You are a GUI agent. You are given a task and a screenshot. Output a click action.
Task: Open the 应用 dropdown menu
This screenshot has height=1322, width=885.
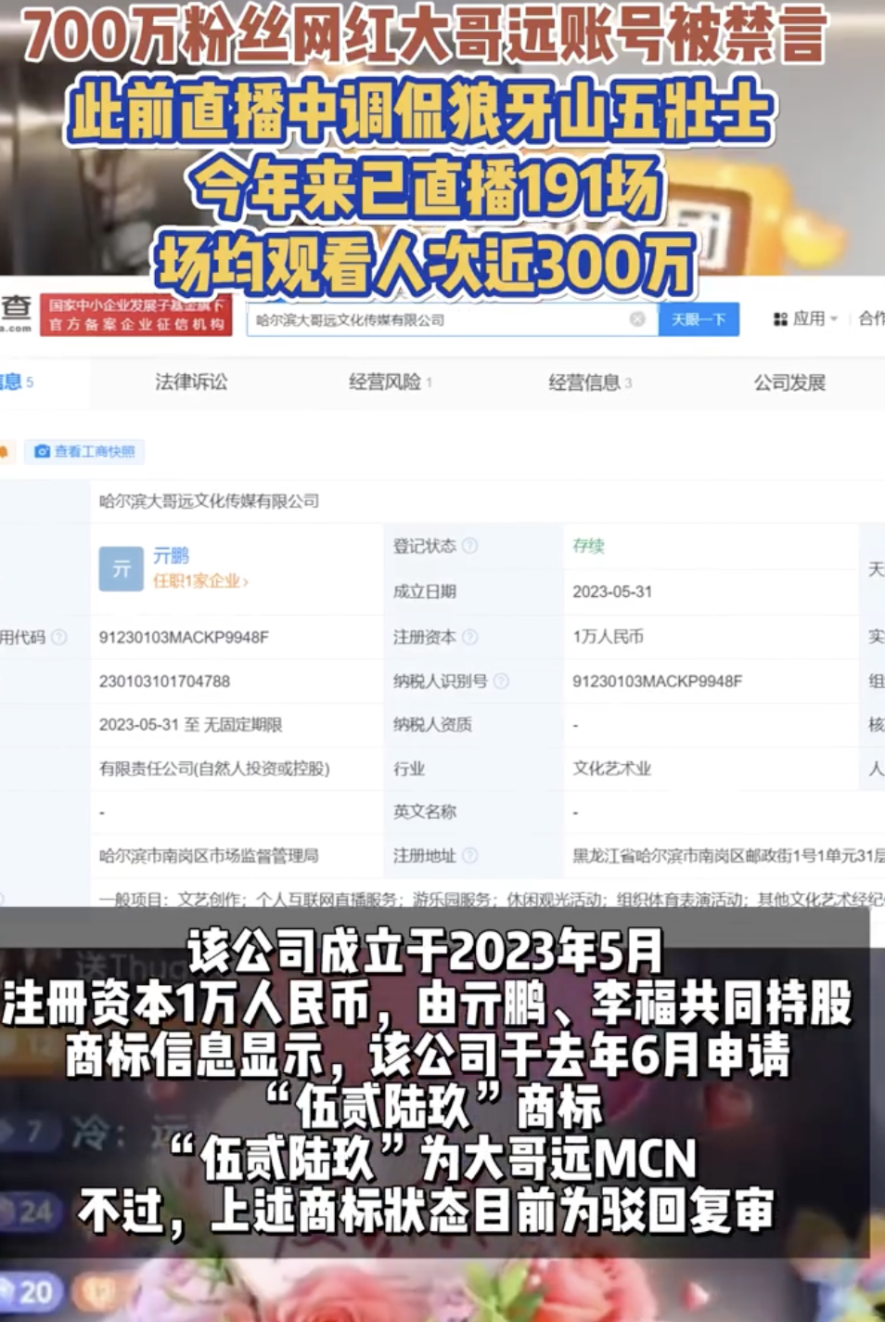click(813, 318)
